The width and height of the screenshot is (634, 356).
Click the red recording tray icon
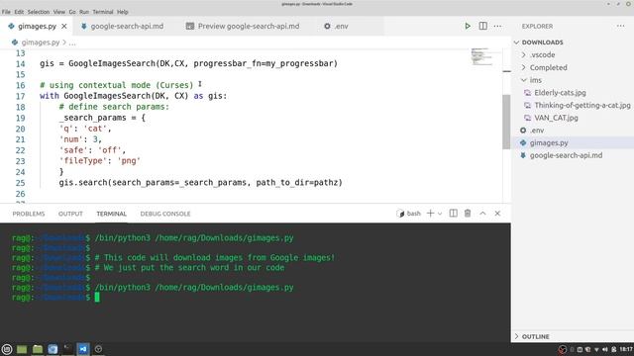[x=562, y=349]
